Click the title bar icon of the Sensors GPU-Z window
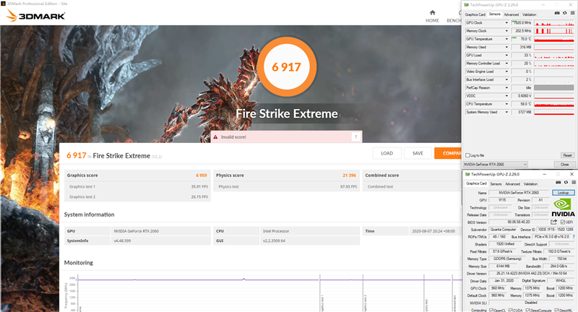The height and width of the screenshot is (312, 578). point(467,5)
